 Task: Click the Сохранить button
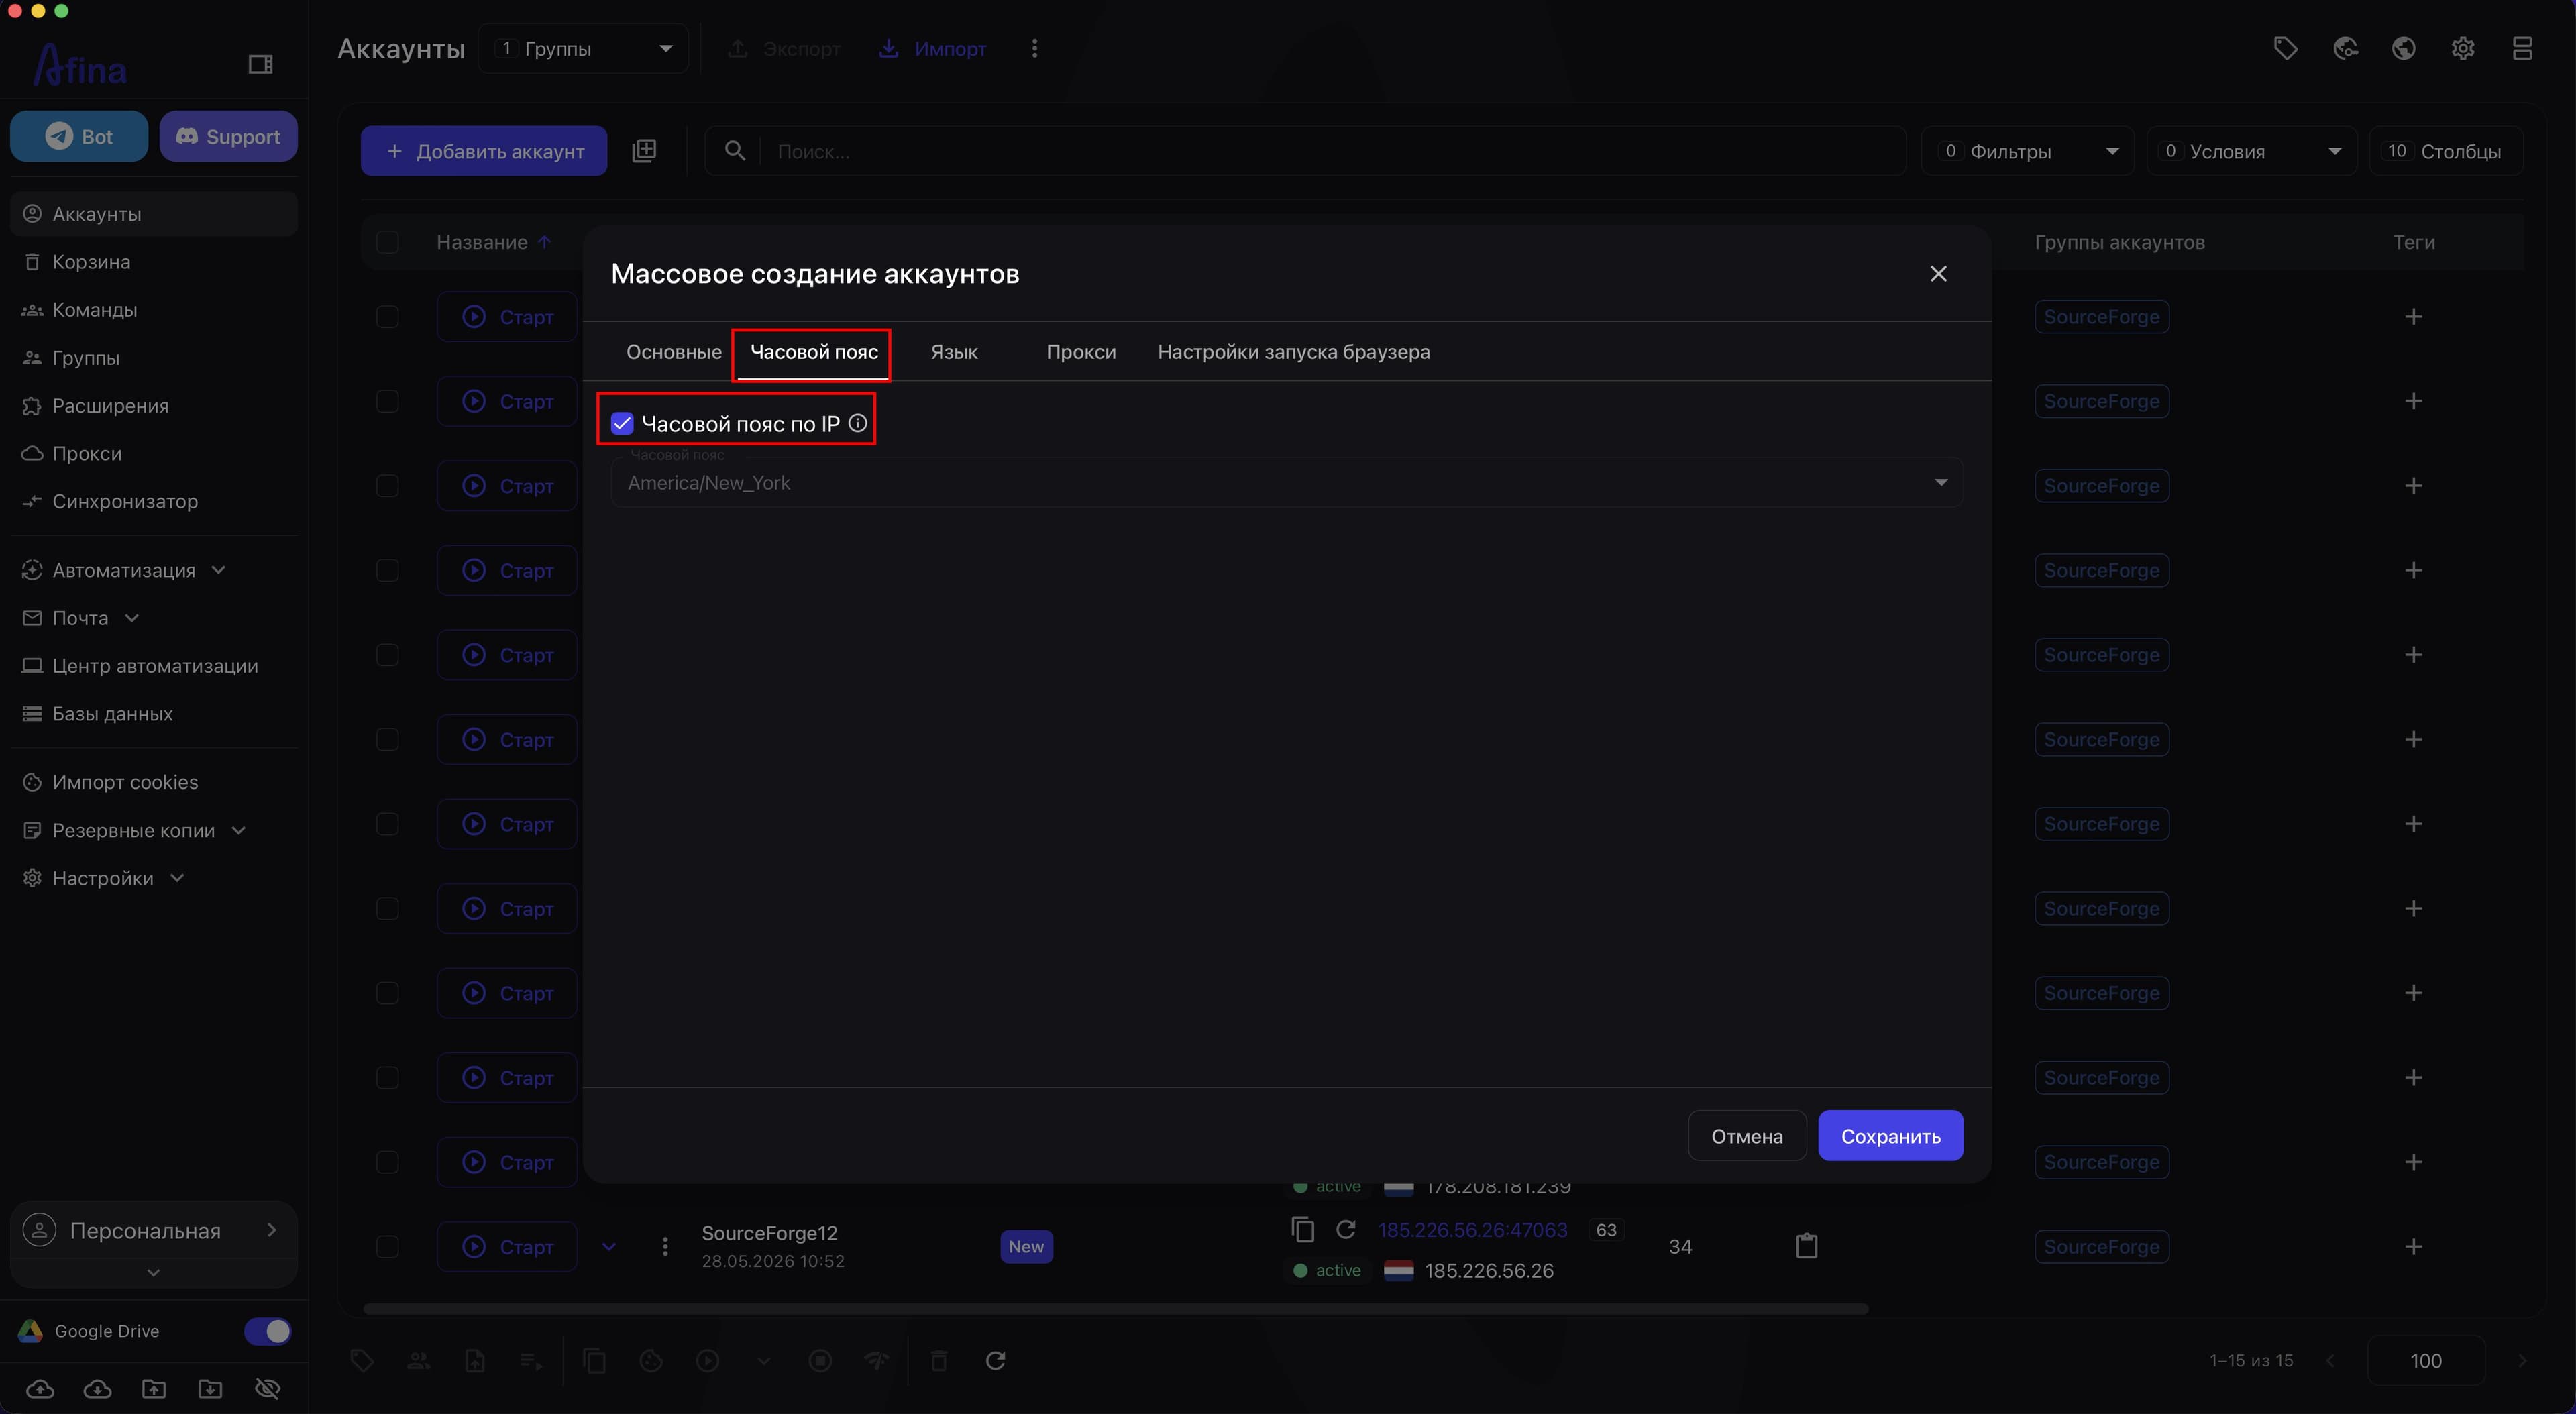[x=1890, y=1136]
